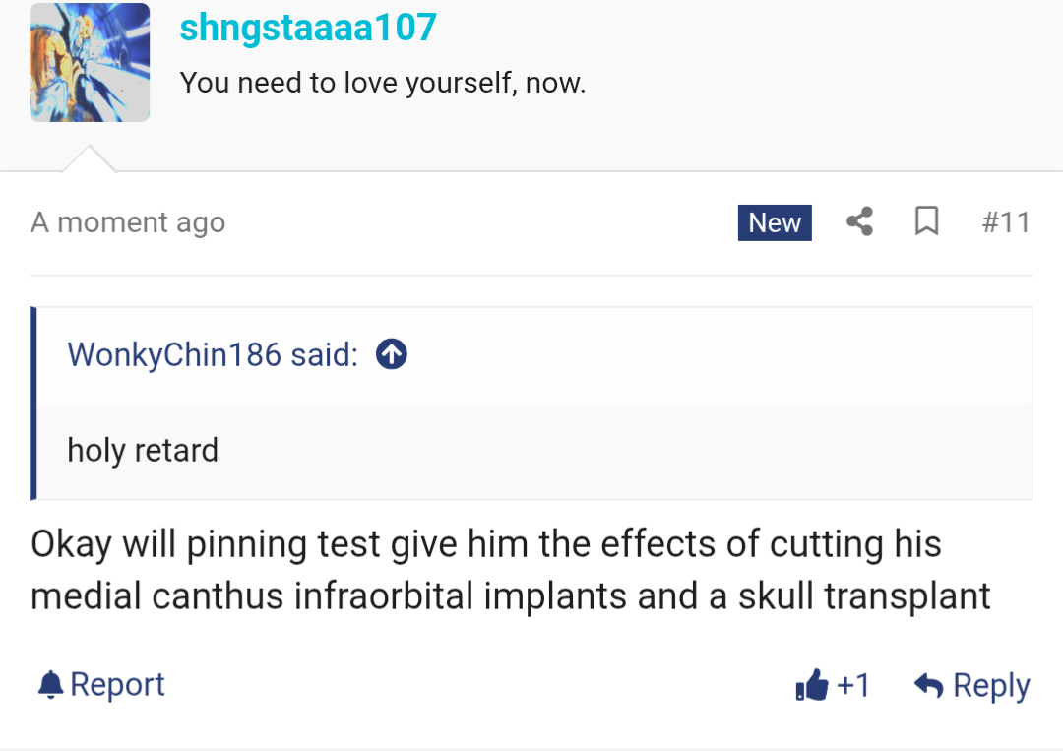Image resolution: width=1063 pixels, height=751 pixels.
Task: Open the #11 post permalink
Action: tap(1006, 222)
